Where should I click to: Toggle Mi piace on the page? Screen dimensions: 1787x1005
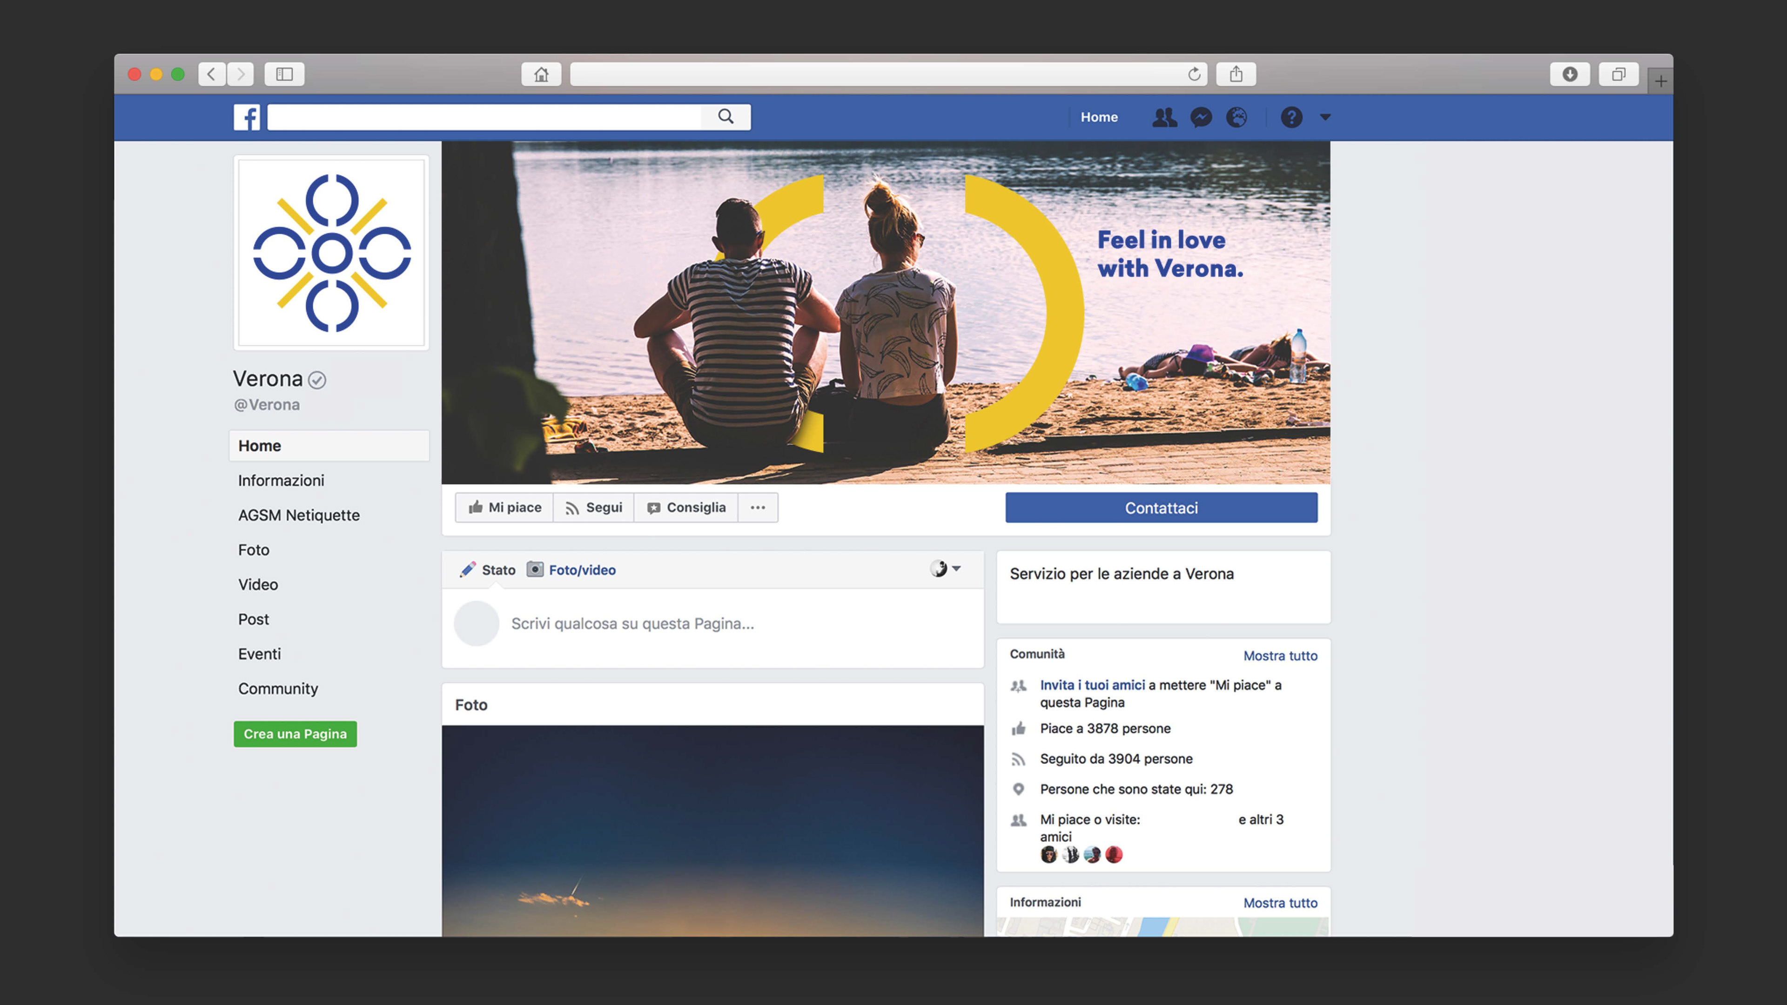coord(504,508)
